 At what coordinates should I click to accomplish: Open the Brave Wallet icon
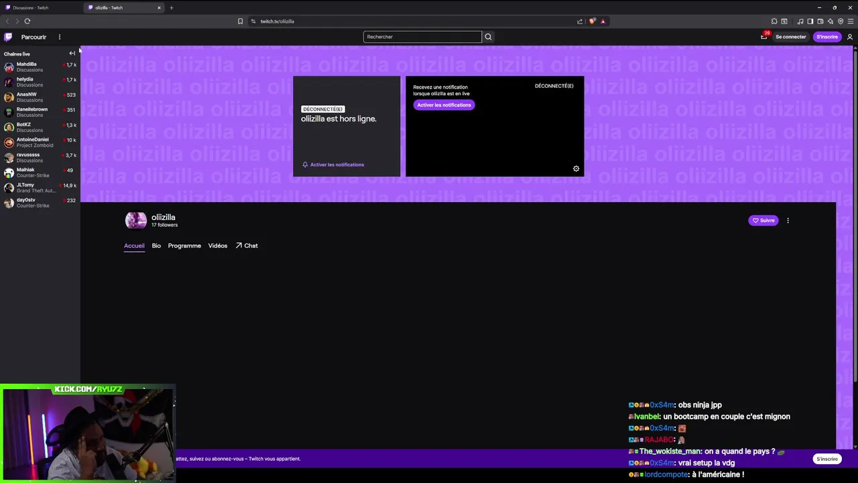point(820,21)
